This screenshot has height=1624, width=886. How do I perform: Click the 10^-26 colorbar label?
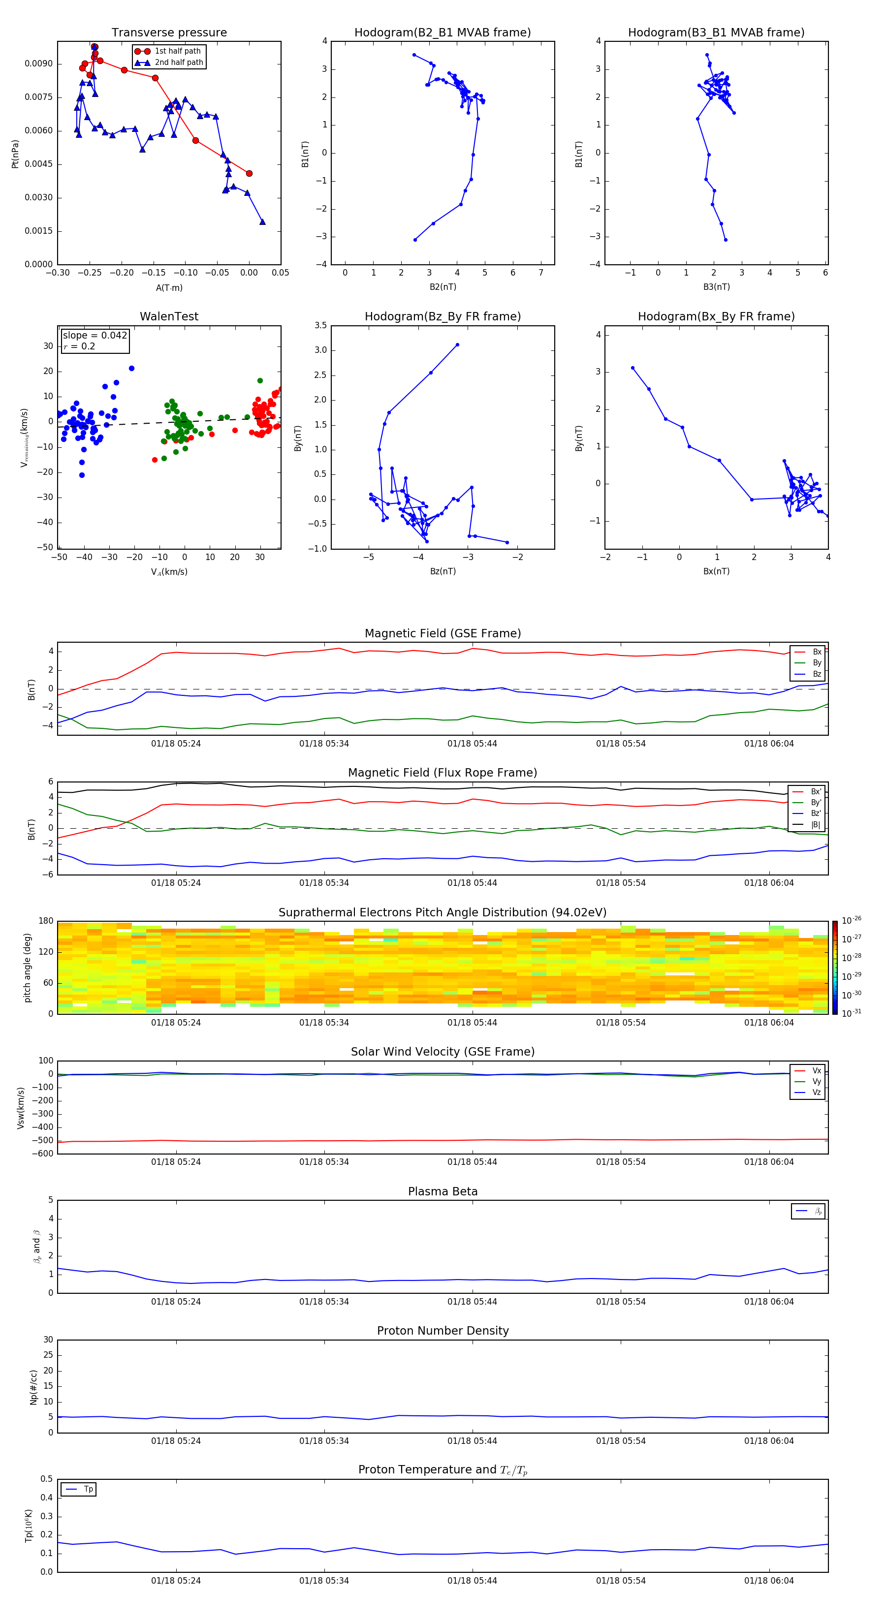852,920
